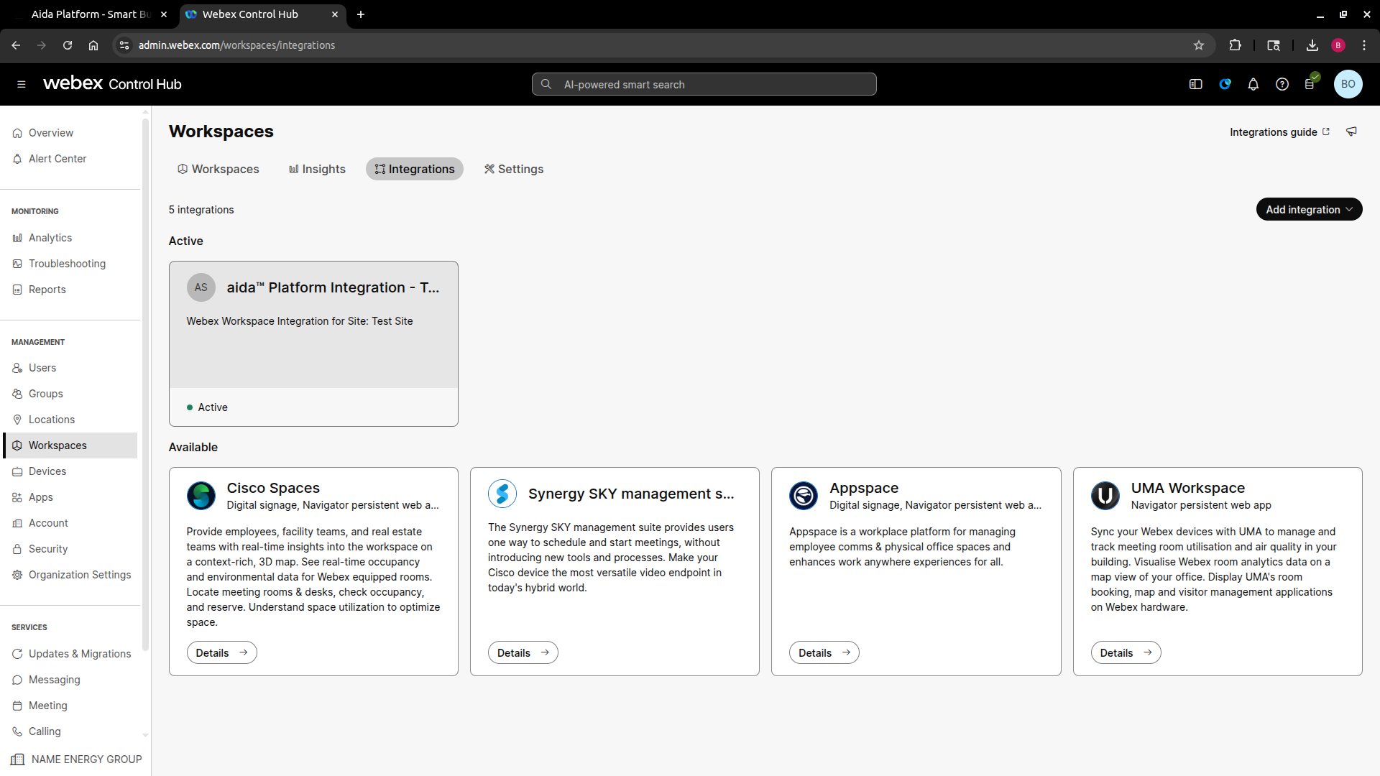Open the browser extensions puzzle menu
Image resolution: width=1380 pixels, height=776 pixels.
pyautogui.click(x=1235, y=45)
